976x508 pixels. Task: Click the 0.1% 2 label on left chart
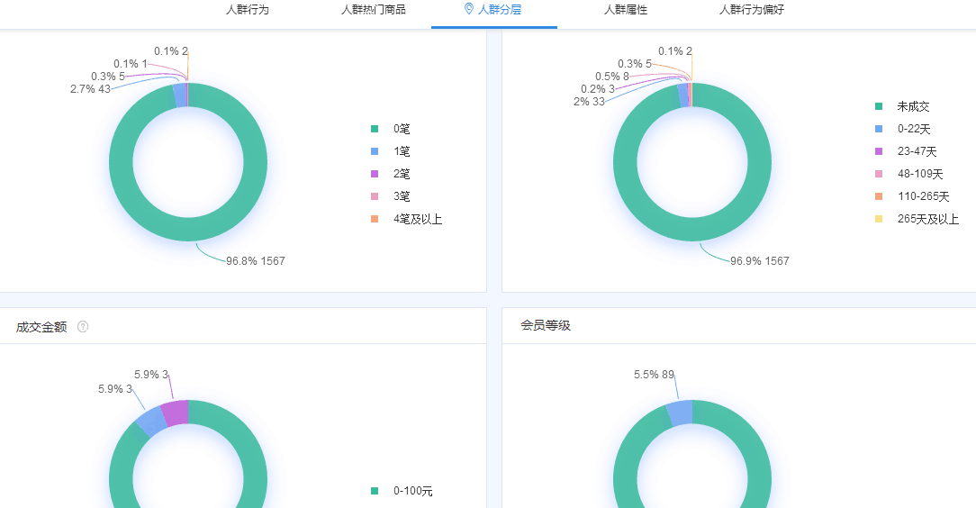pyautogui.click(x=171, y=51)
